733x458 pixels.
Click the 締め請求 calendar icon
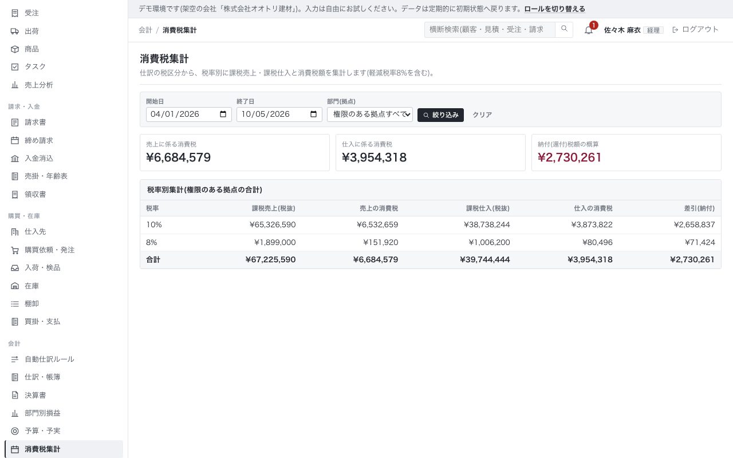point(15,140)
